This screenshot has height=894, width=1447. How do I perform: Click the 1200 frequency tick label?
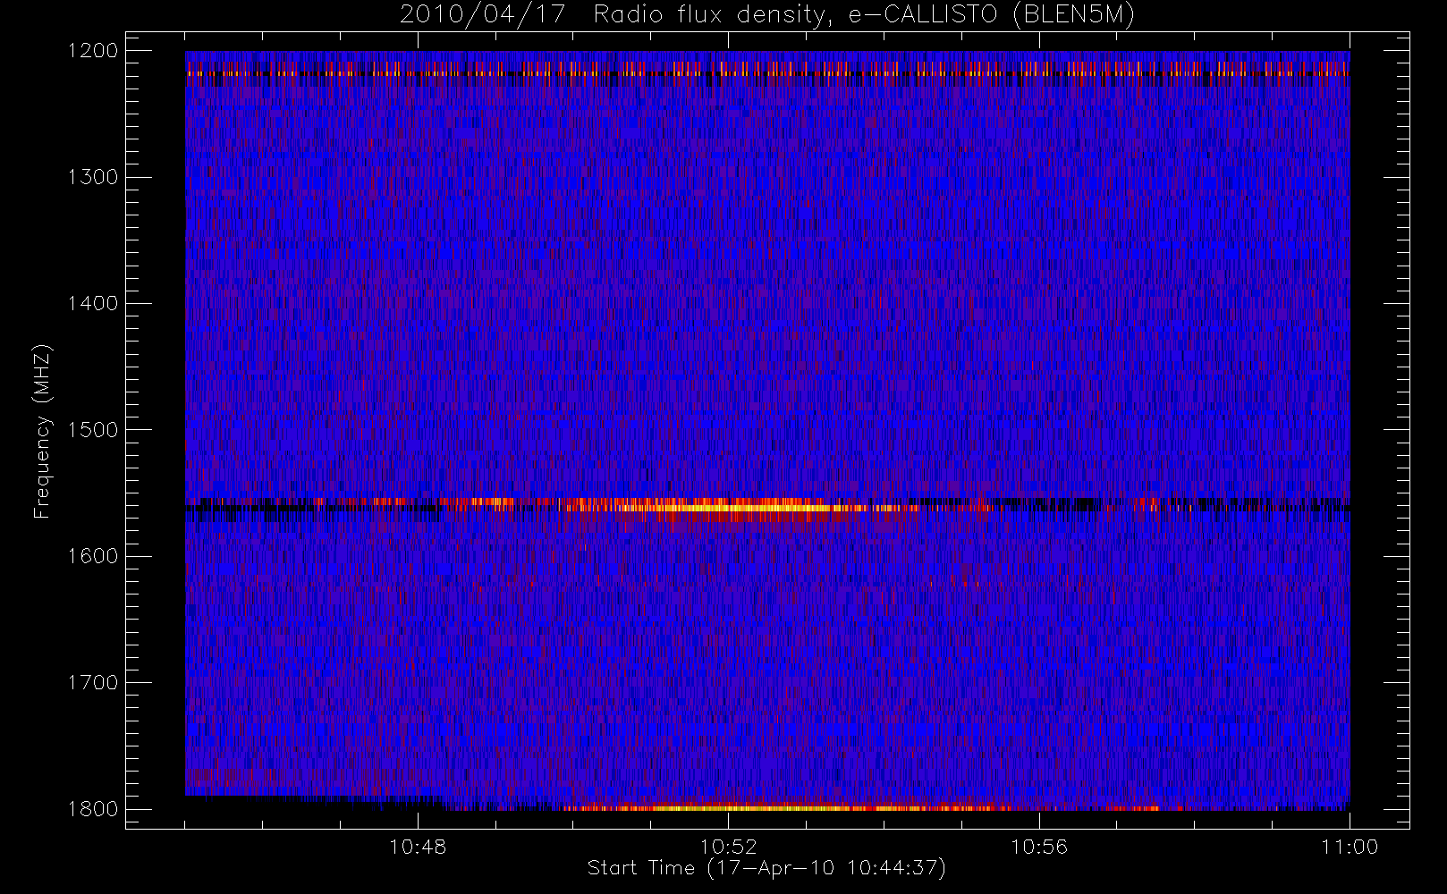(x=93, y=51)
